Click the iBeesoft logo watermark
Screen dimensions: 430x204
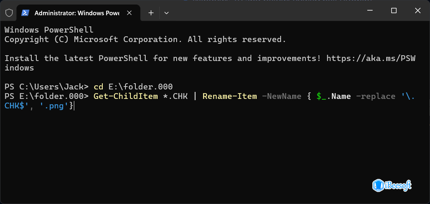392,185
